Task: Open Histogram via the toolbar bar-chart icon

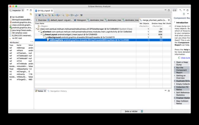Action: pyautogui.click(x=39, y=15)
